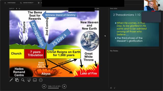Pause the presentation timer
The height and width of the screenshot is (91, 163).
coord(17,9)
